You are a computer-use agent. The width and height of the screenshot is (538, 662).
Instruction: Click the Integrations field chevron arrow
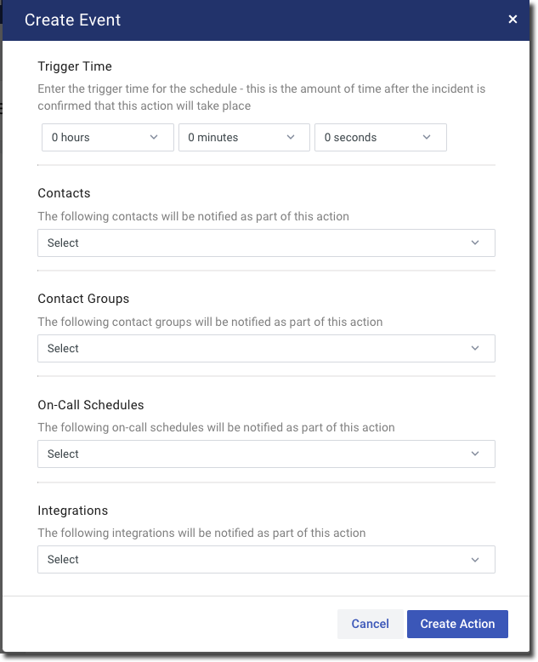pos(475,559)
